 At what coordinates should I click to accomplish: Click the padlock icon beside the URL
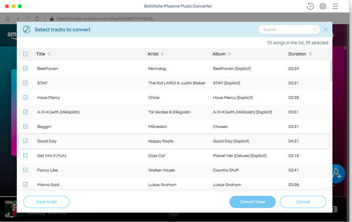pos(52,19)
